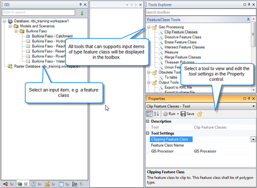The height and width of the screenshot is (188, 257).
Task: Select Burkina Faso - Catchment feature class
Action: [x=52, y=36]
